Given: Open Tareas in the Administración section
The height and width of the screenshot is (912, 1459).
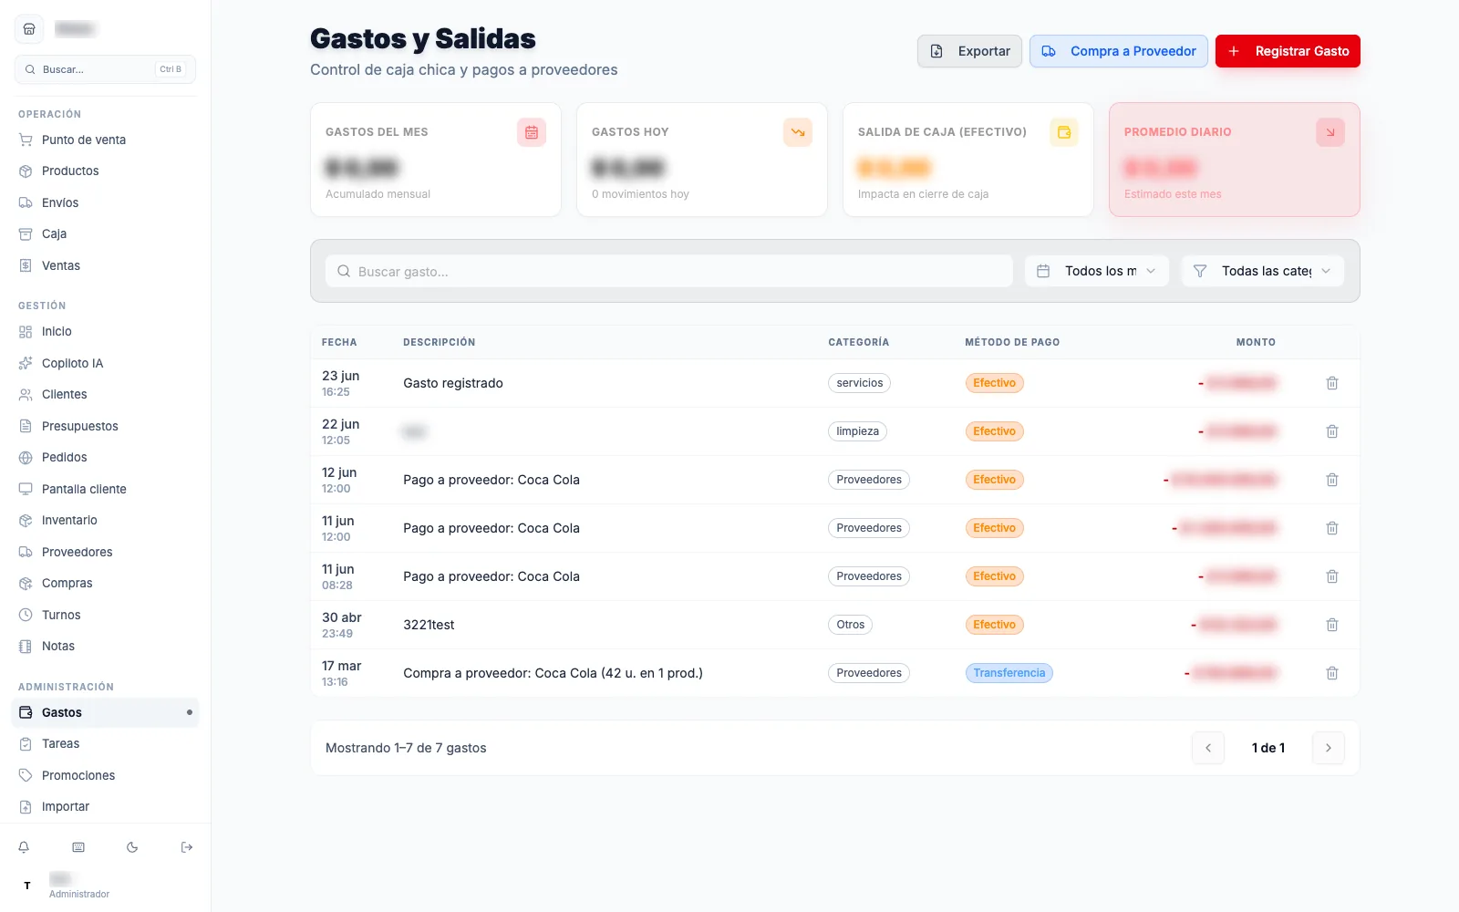Looking at the screenshot, I should click(x=105, y=744).
